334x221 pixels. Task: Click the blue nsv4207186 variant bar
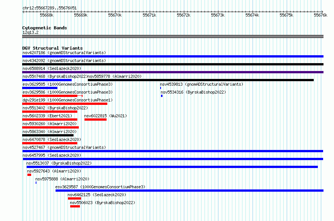[x=173, y=56]
